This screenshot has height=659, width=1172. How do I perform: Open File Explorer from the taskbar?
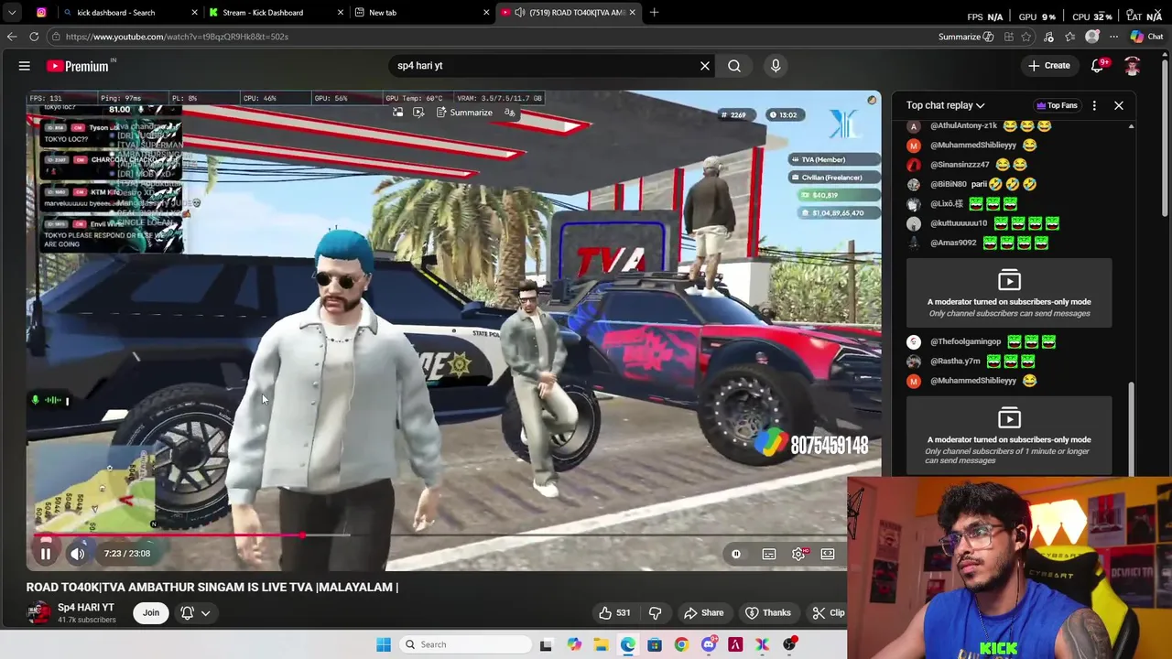[x=601, y=644]
